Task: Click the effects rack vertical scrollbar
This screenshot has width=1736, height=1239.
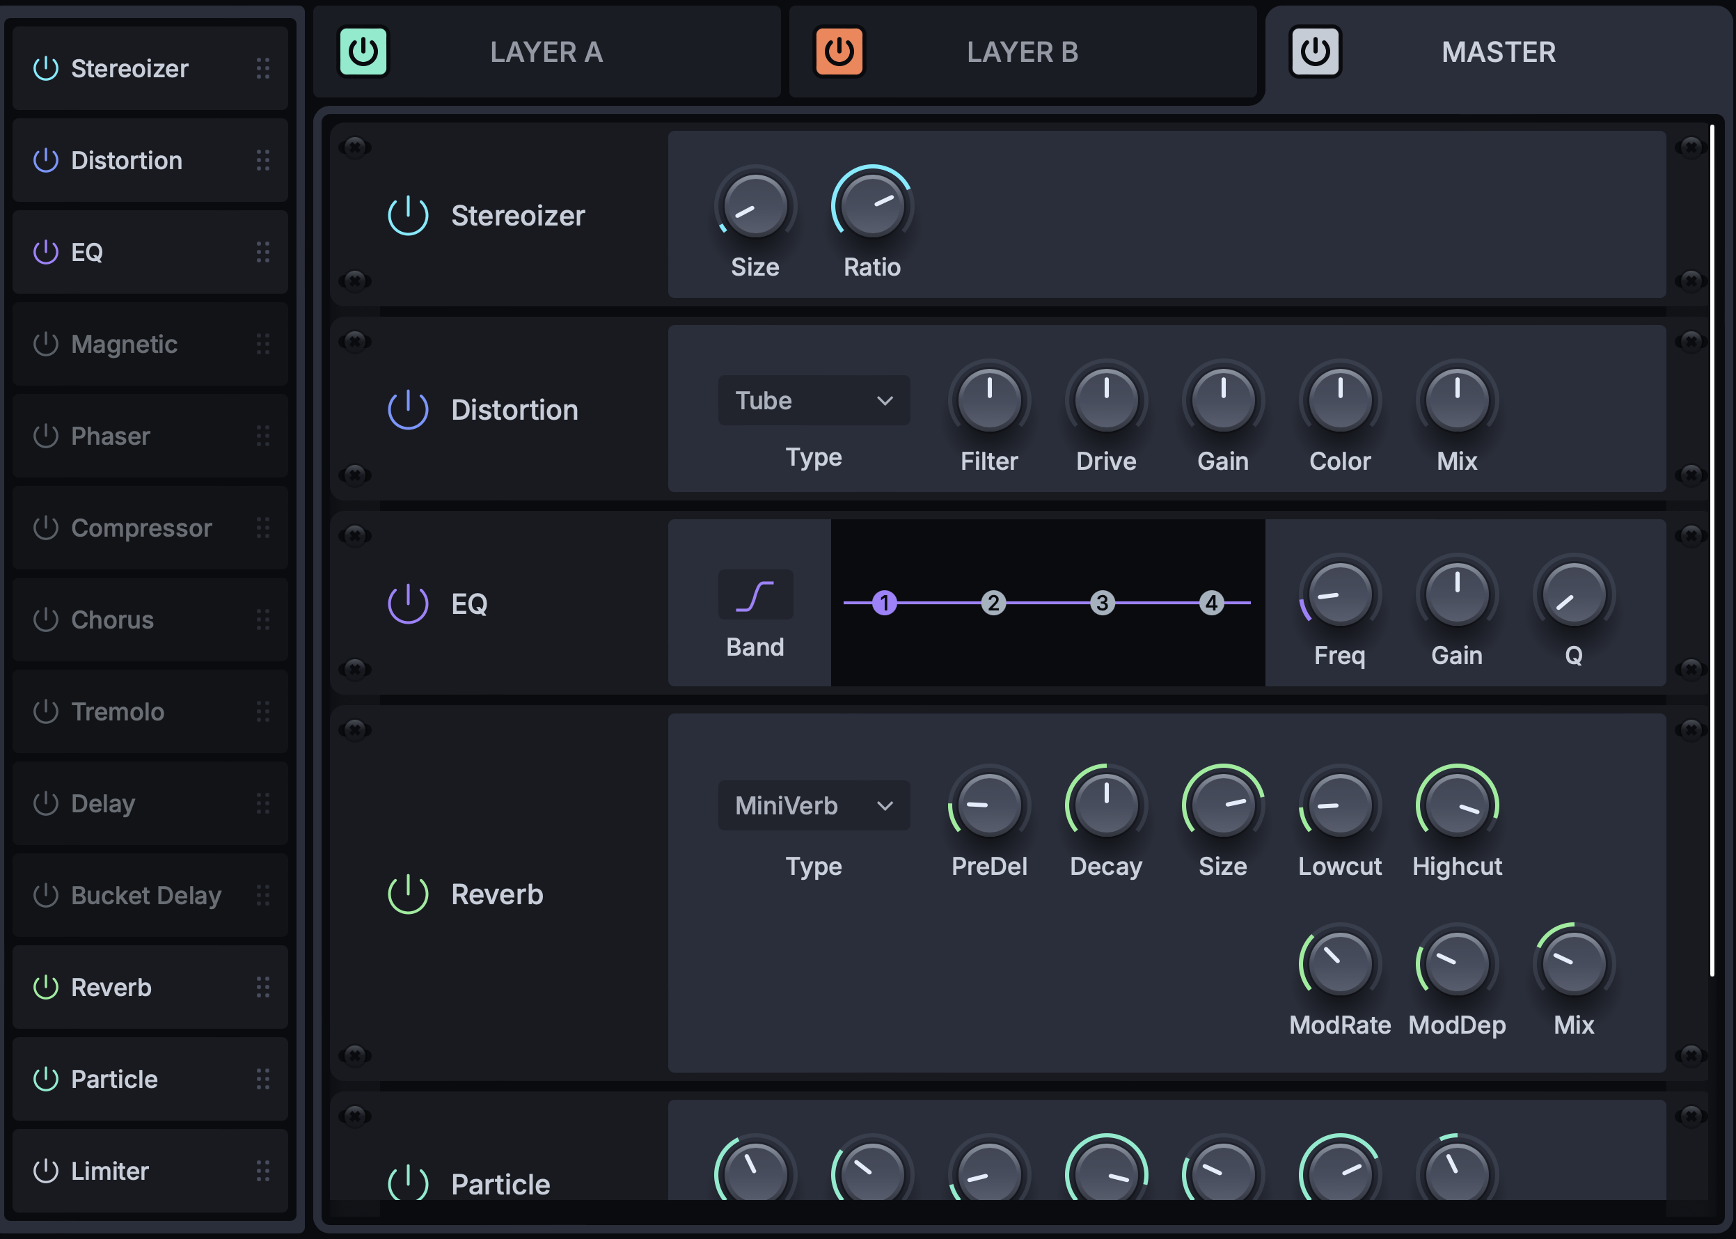Action: click(x=1712, y=549)
